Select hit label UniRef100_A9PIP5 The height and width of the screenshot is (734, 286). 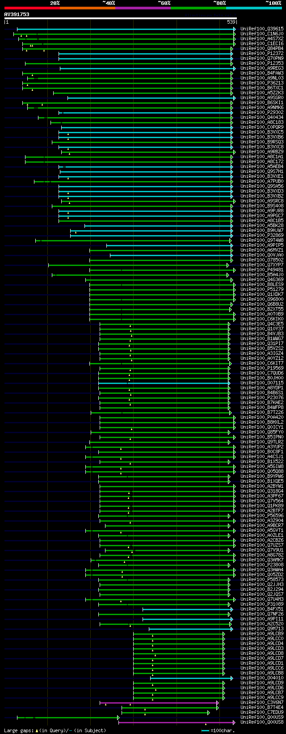click(x=262, y=245)
